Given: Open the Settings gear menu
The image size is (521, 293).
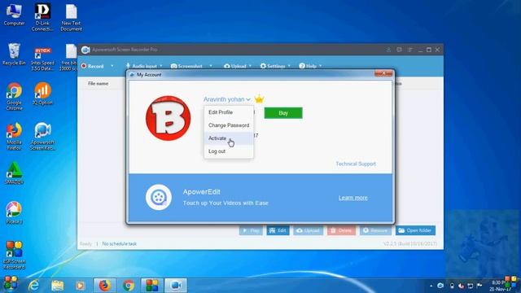Looking at the screenshot, I should pyautogui.click(x=275, y=66).
